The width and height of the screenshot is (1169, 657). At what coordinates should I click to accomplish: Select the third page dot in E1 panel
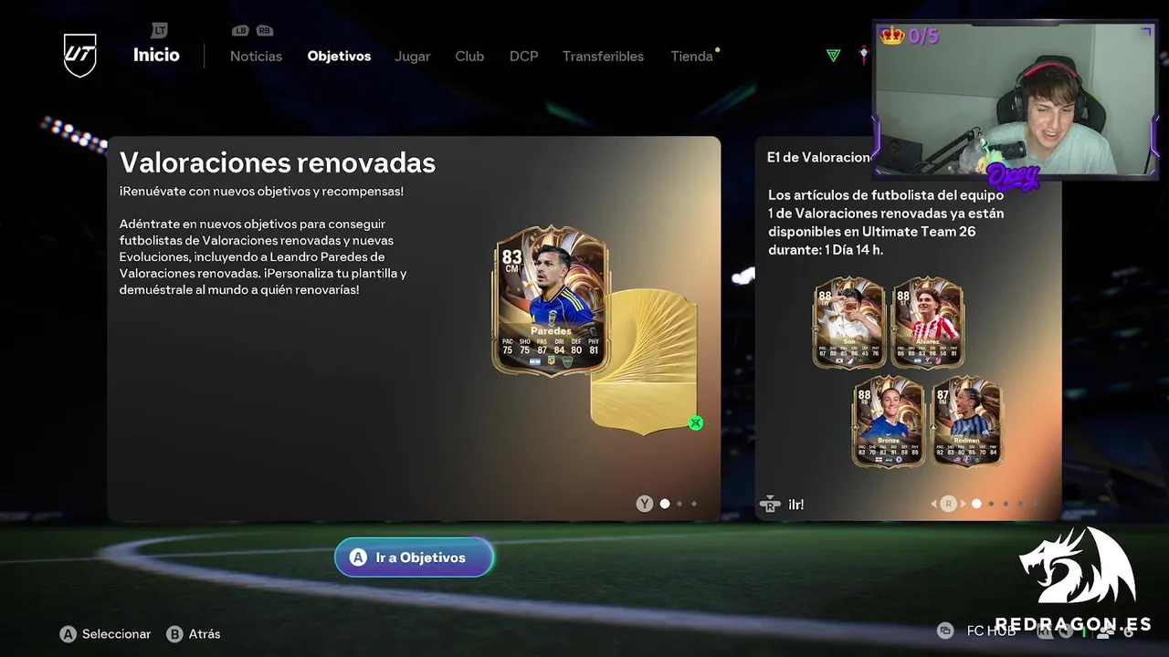click(x=1006, y=504)
